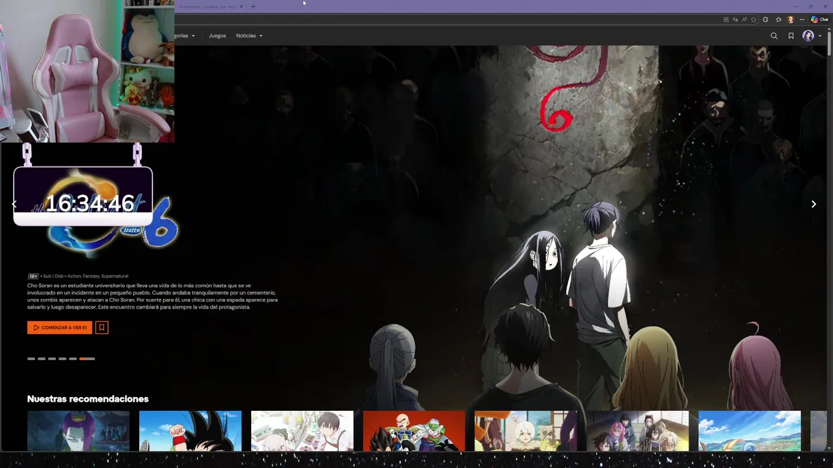Image resolution: width=833 pixels, height=468 pixels.
Task: Open the browser profile avatar
Action: pos(791,19)
